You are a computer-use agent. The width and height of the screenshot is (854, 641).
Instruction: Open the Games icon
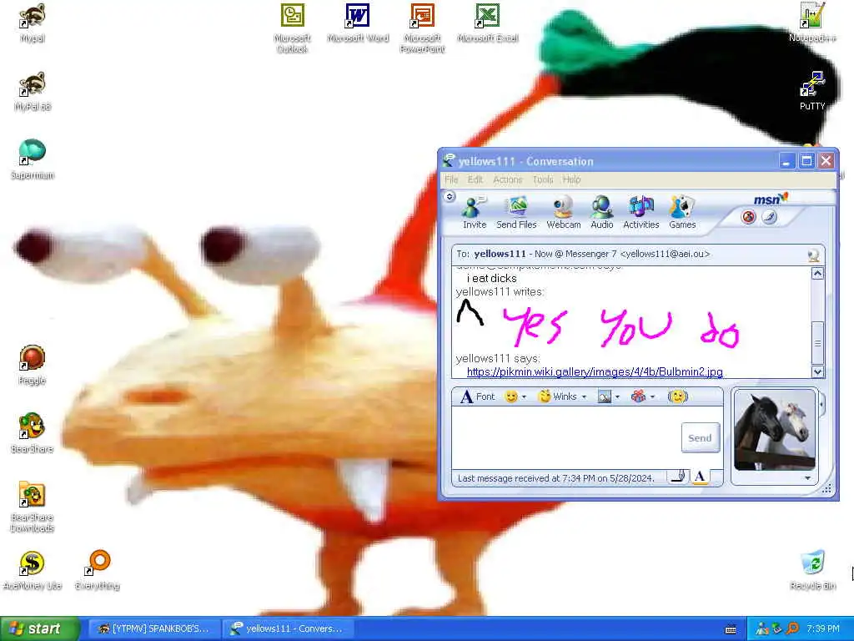[x=682, y=213]
